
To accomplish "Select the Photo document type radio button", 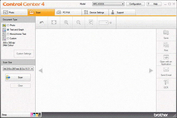I will [8, 25].
